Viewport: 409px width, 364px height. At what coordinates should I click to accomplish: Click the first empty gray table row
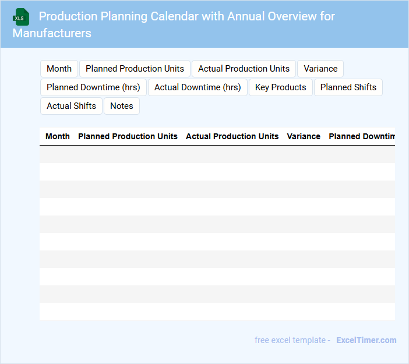pyautogui.click(x=217, y=154)
